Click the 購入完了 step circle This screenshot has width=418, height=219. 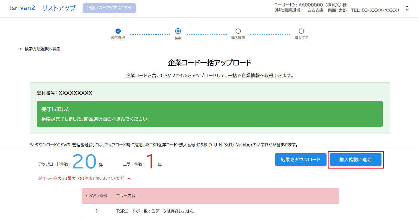coord(301,31)
